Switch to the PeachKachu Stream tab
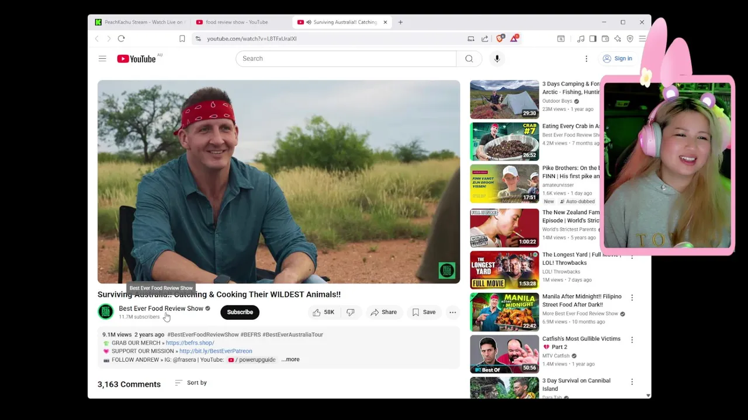 [x=140, y=22]
